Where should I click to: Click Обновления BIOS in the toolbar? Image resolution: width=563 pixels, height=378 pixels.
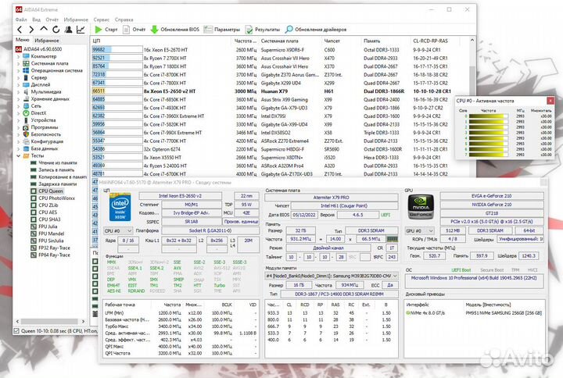pyautogui.click(x=175, y=30)
